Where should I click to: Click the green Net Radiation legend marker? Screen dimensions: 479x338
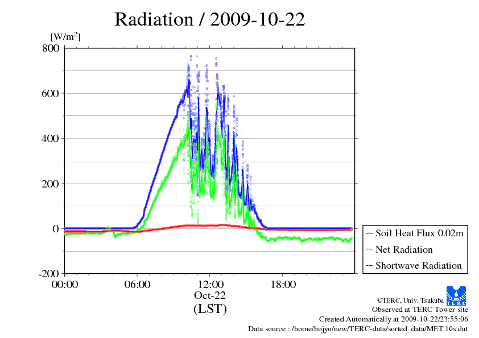[x=369, y=250]
